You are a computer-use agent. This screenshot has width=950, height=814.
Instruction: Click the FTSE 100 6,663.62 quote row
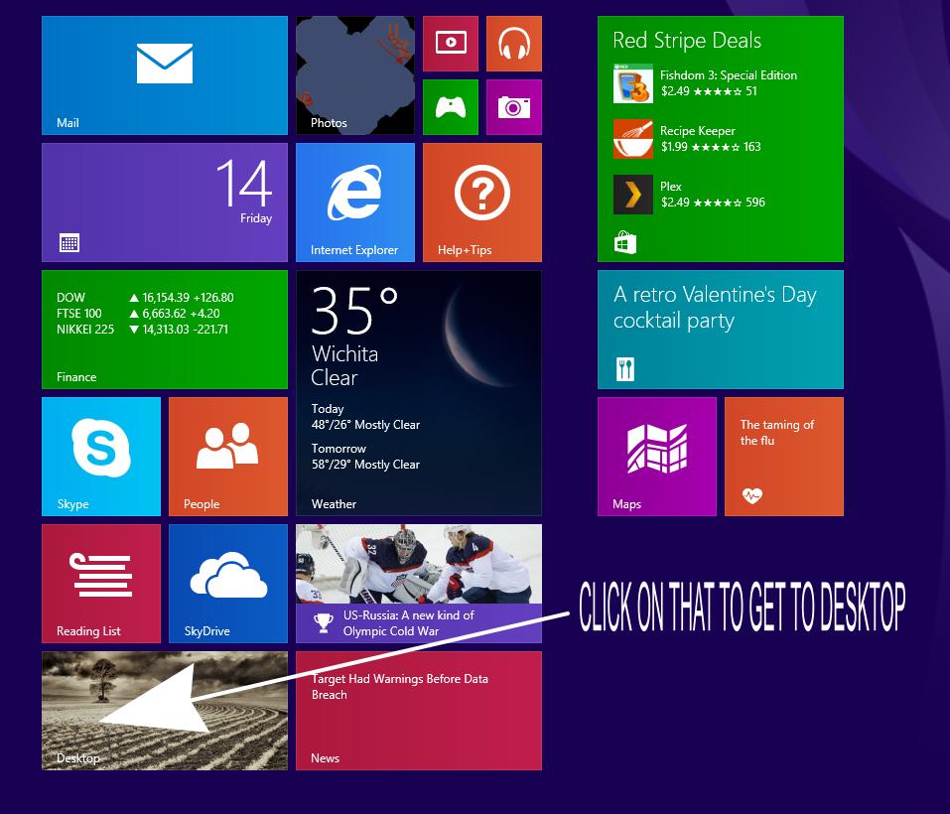(138, 313)
